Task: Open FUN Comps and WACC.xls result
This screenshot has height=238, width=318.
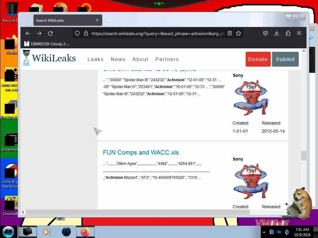Action: coord(141,152)
